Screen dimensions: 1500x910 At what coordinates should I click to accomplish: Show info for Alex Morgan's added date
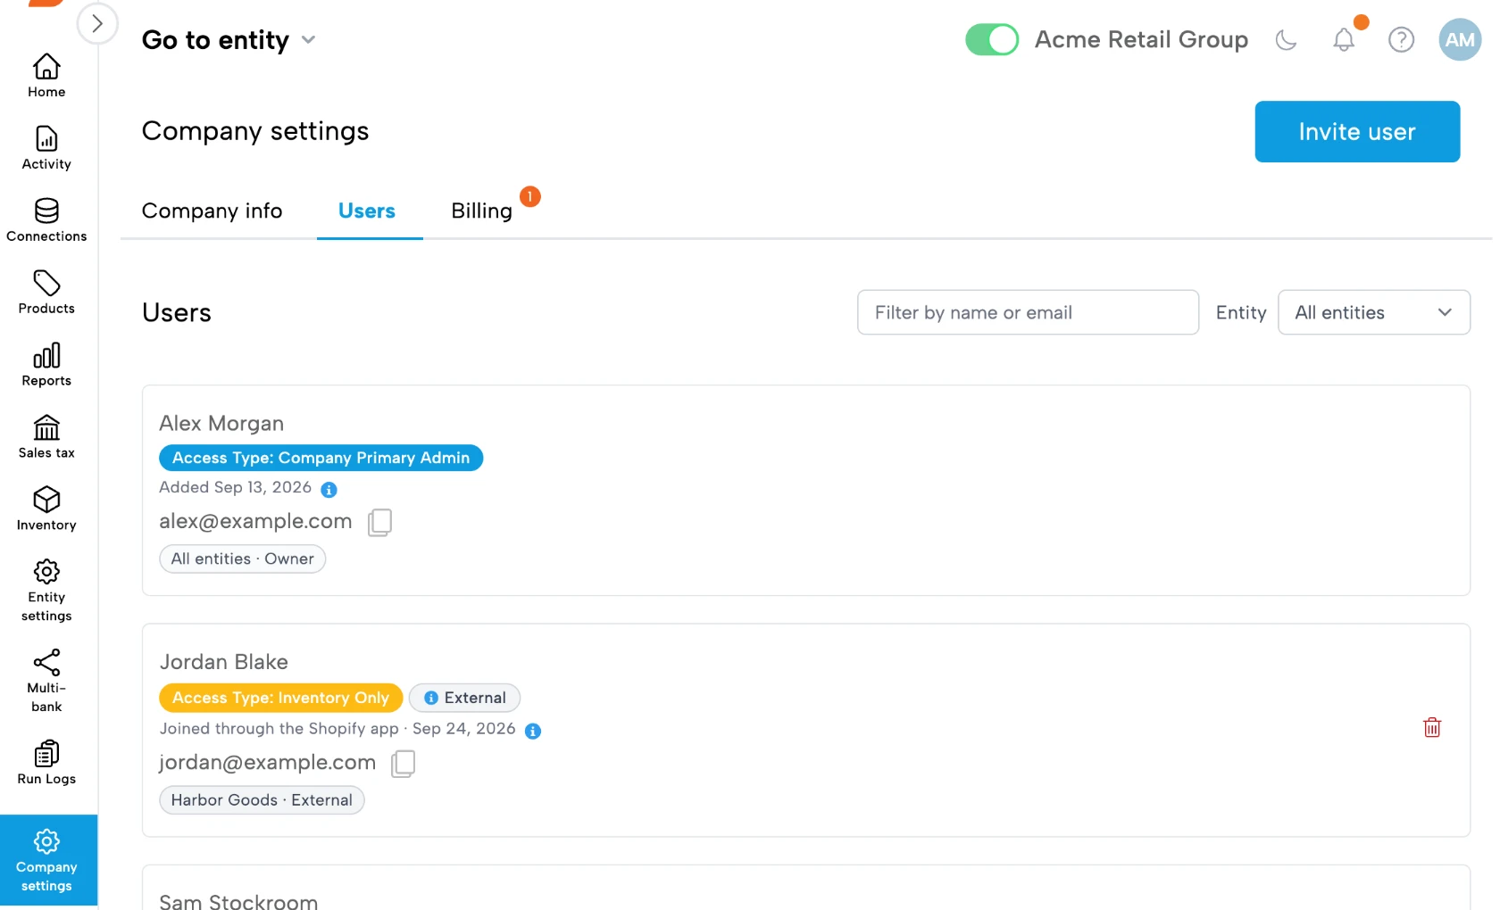pos(329,490)
